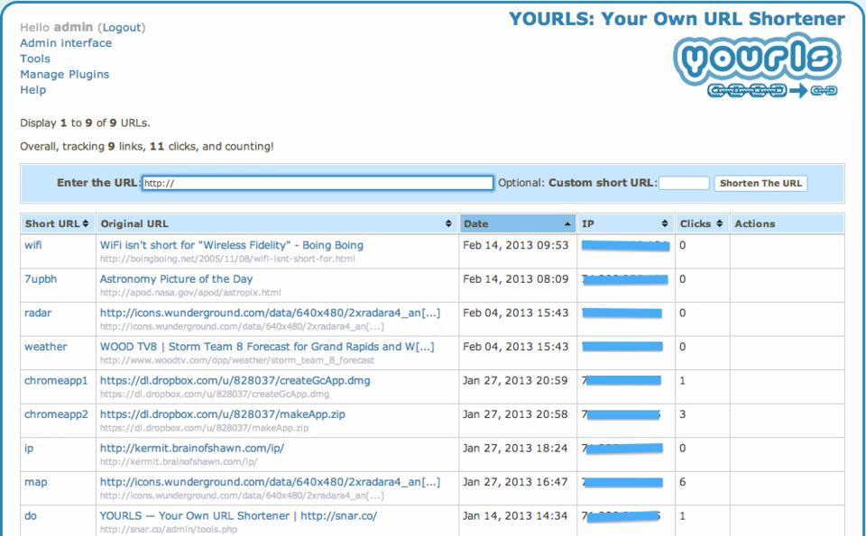Open Astronomy Picture of the Day link

pos(176,279)
